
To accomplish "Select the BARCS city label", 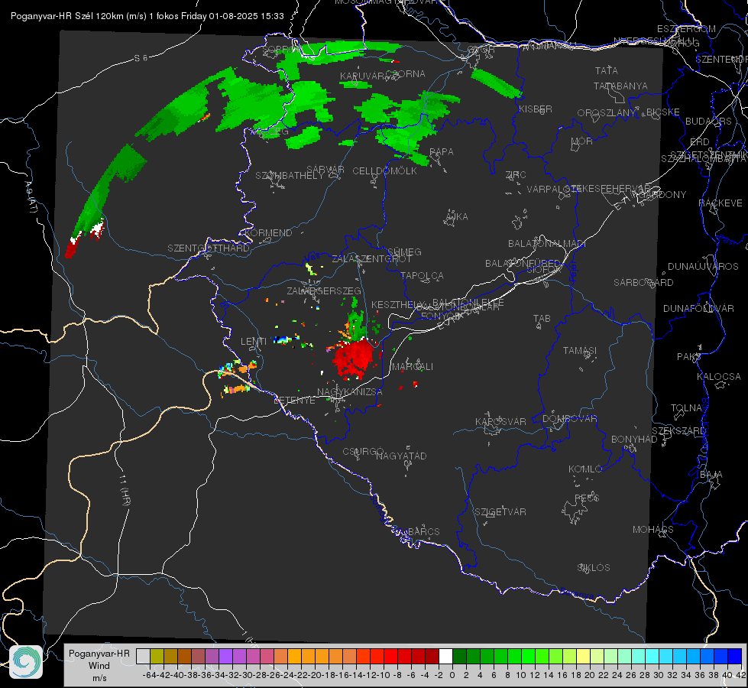I will pos(423,531).
